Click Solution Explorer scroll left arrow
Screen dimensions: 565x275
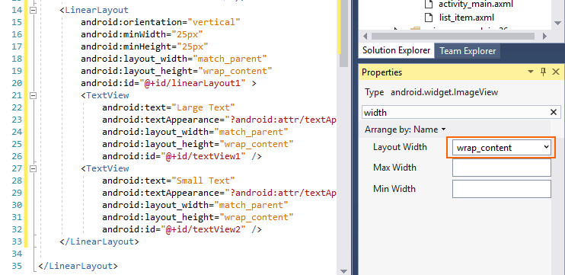point(365,37)
